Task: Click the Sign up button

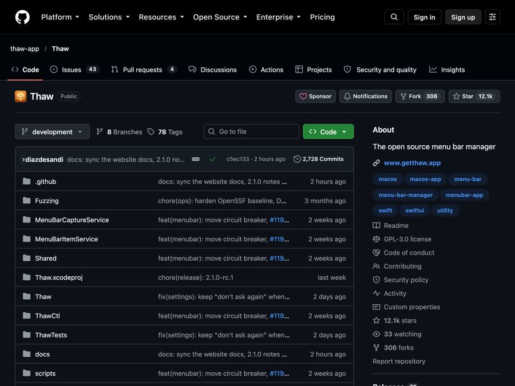Action: click(463, 17)
